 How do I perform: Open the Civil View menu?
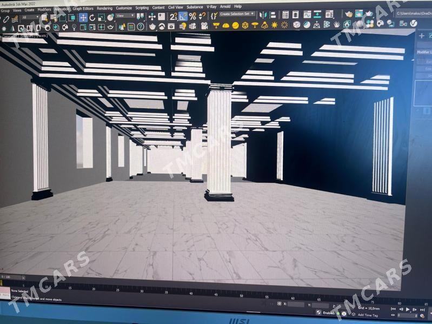click(x=176, y=8)
